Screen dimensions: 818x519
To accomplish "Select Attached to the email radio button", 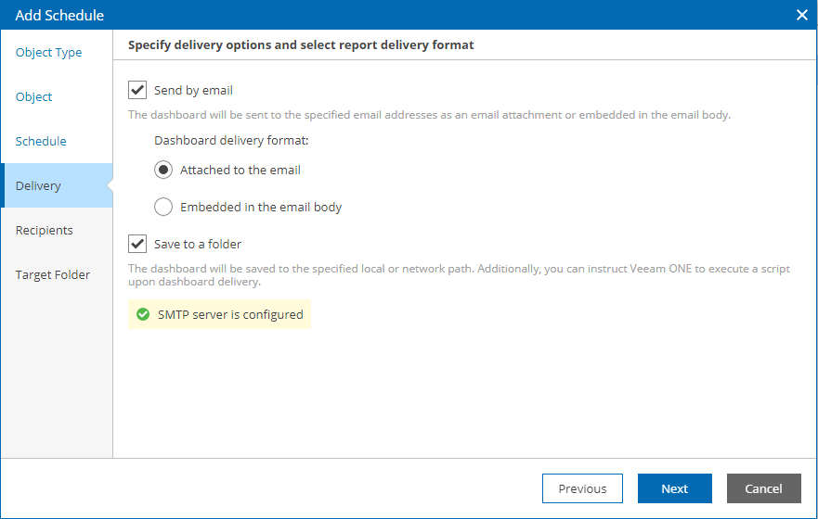I will tap(163, 170).
